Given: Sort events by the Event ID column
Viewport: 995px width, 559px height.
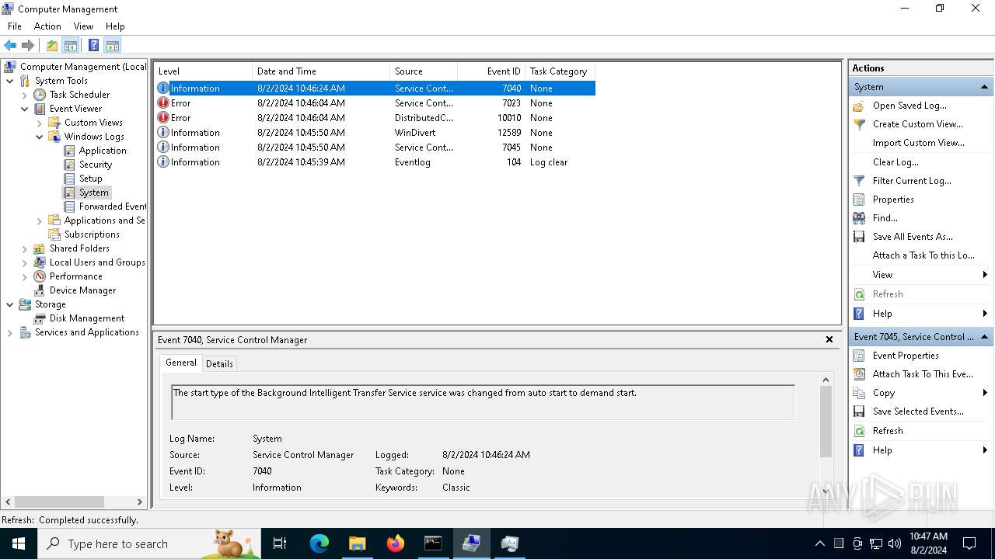Looking at the screenshot, I should tap(491, 71).
